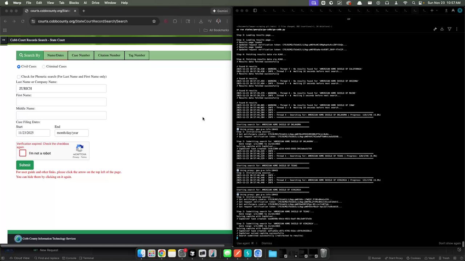Add a new Warp terminal tab

(x=432, y=11)
